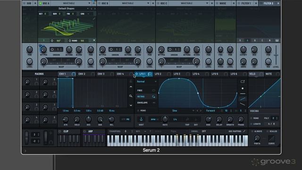Click the LFO Envelope mode arrow icon
The width and height of the screenshot is (302, 170).
(x=154, y=103)
